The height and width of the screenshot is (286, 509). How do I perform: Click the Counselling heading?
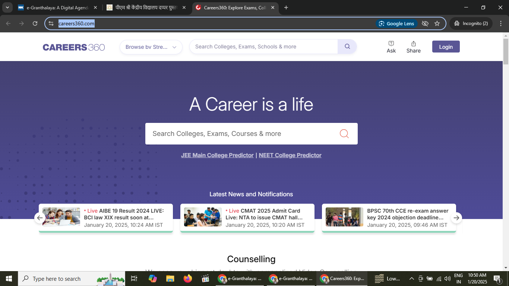(251, 259)
